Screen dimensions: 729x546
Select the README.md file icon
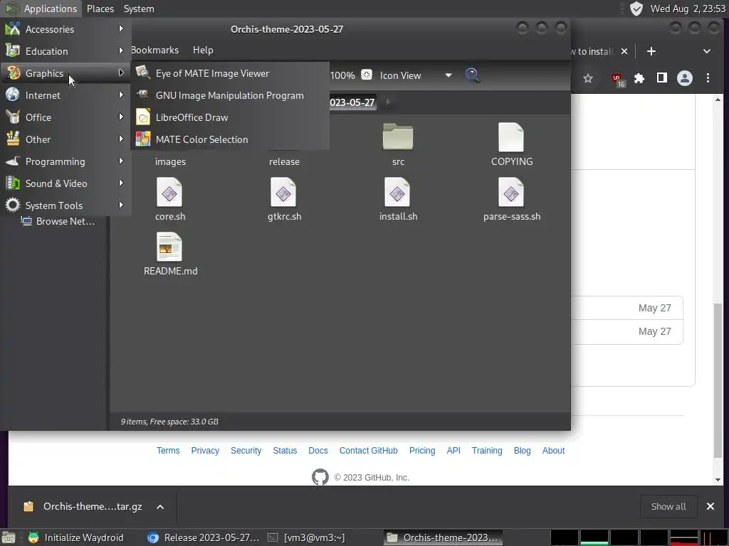point(169,247)
